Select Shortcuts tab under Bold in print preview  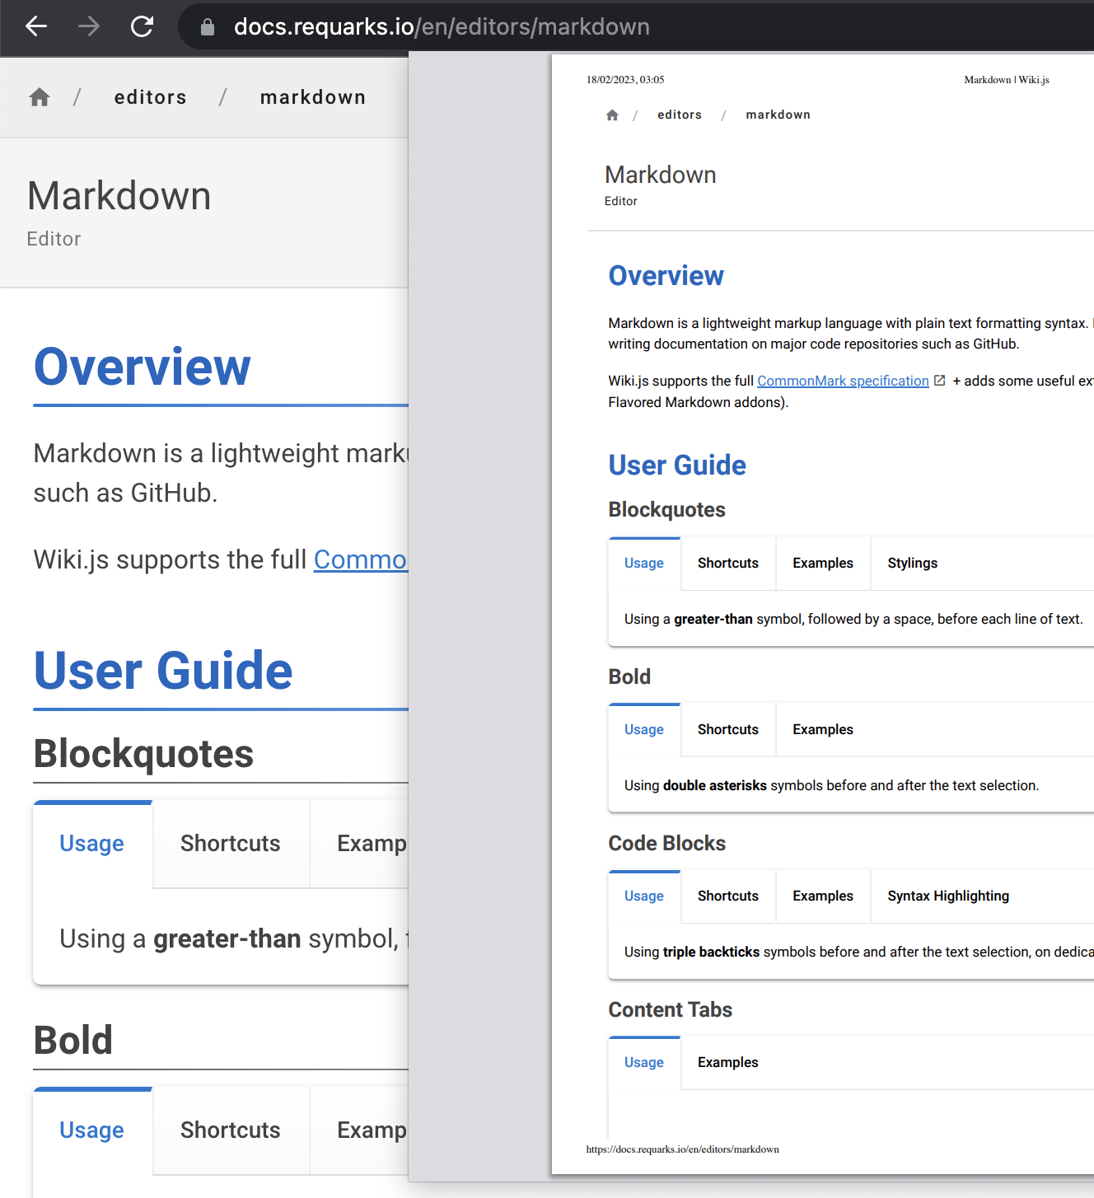pos(728,730)
